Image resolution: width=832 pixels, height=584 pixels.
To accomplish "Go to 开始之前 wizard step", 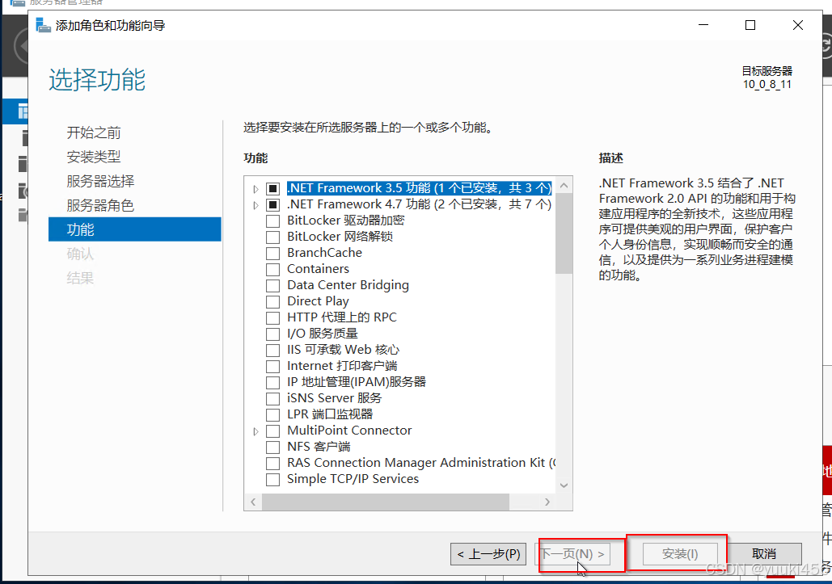I will pyautogui.click(x=94, y=132).
